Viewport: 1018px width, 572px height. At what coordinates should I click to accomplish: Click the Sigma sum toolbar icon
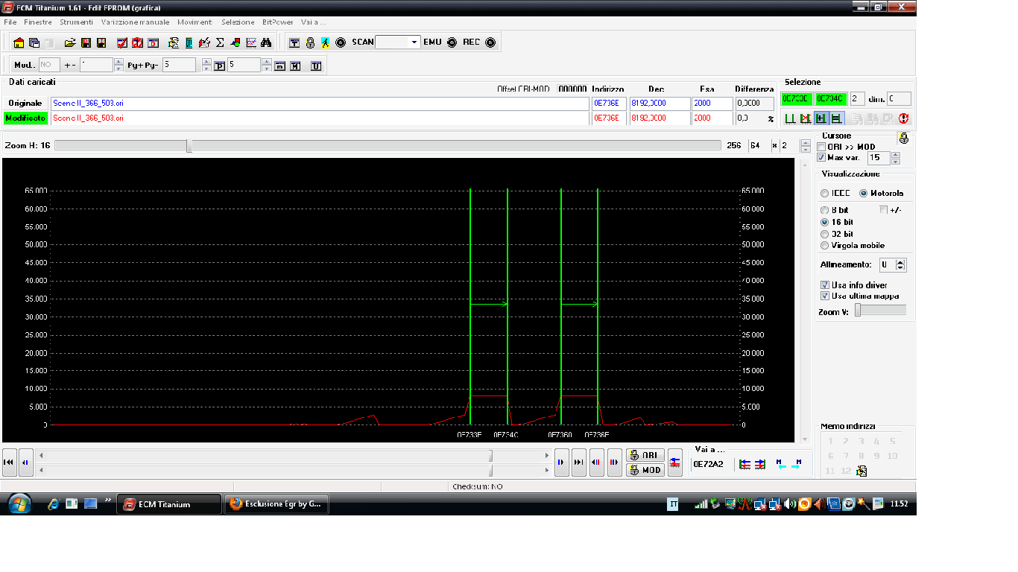(220, 42)
